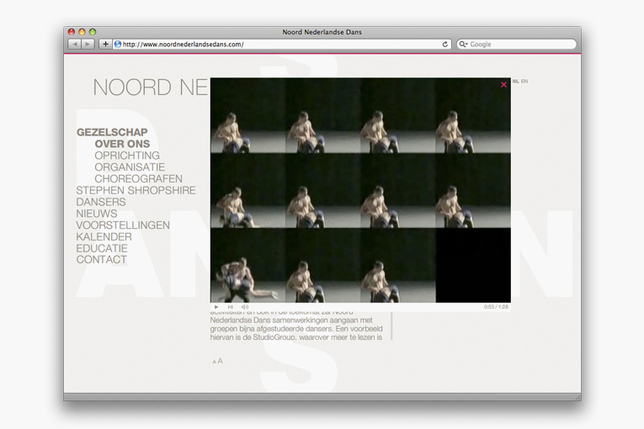Viewport: 644px width, 429px height.
Task: Open the EDUCATIE page
Action: coord(102,248)
